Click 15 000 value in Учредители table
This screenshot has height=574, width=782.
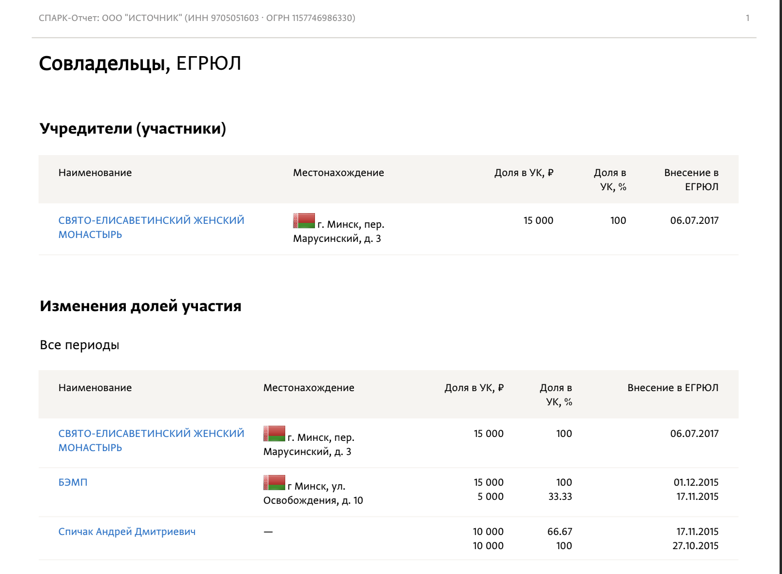coord(538,220)
